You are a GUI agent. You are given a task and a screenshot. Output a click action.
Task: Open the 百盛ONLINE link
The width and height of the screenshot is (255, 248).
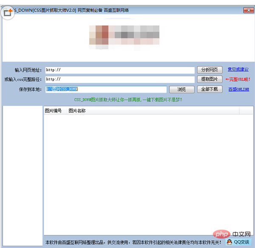point(239,89)
